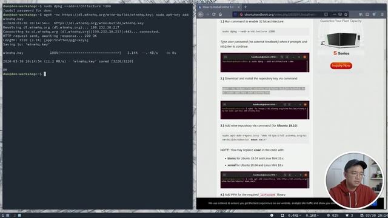The width and height of the screenshot is (388, 218).
Task: Click the webcam overlay of the presenter
Action: pyautogui.click(x=354, y=180)
